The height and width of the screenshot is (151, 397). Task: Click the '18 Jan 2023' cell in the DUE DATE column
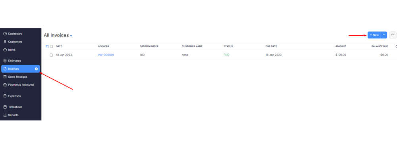tap(274, 55)
